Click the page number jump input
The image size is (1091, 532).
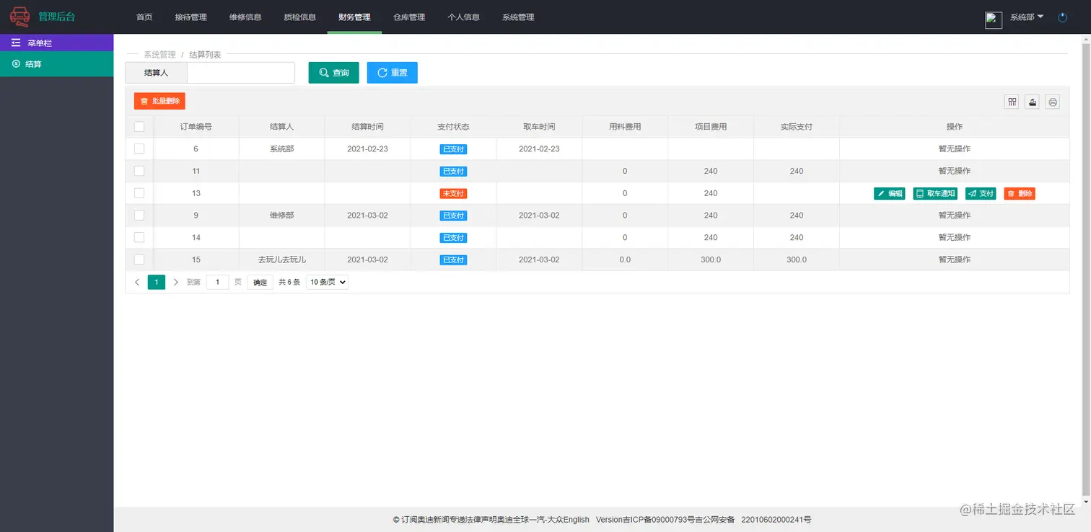(x=217, y=282)
